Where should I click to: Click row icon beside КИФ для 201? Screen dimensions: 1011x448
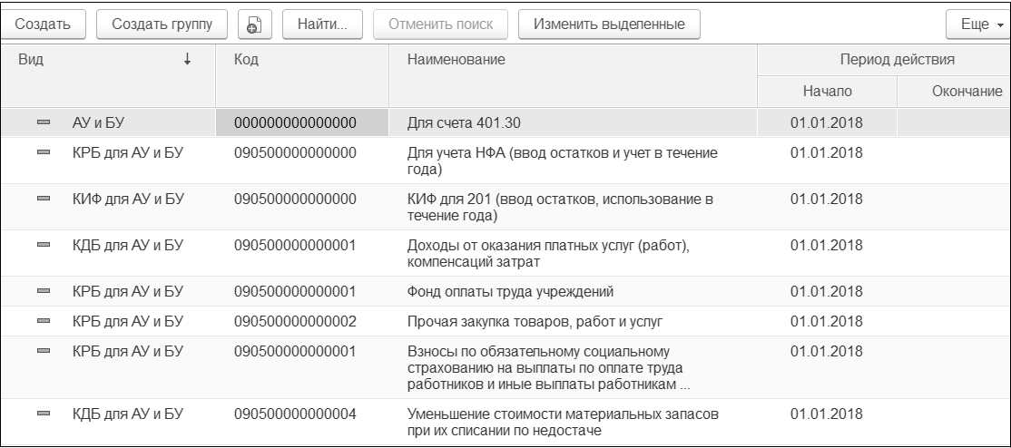tap(44, 199)
